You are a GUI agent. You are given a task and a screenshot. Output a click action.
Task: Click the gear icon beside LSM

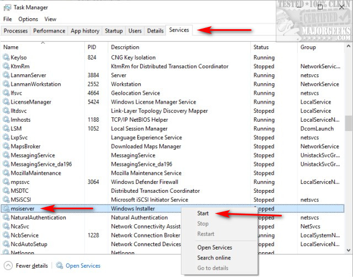6,128
